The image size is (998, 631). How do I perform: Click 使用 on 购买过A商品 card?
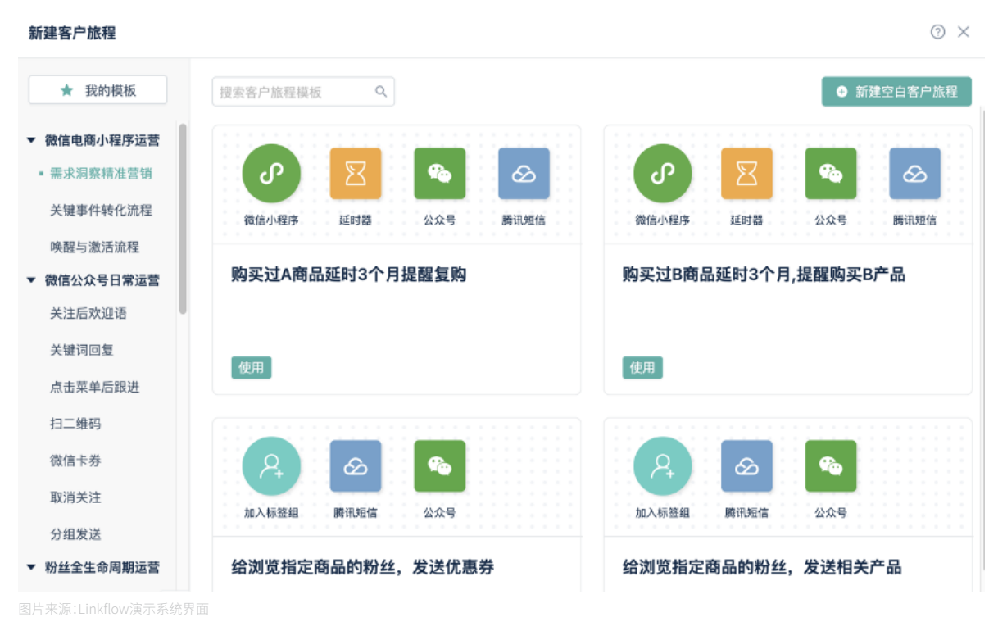pyautogui.click(x=251, y=368)
